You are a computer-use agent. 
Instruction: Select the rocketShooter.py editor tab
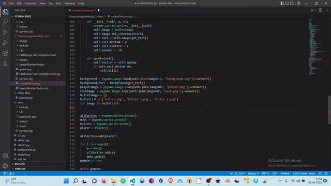tap(84, 10)
